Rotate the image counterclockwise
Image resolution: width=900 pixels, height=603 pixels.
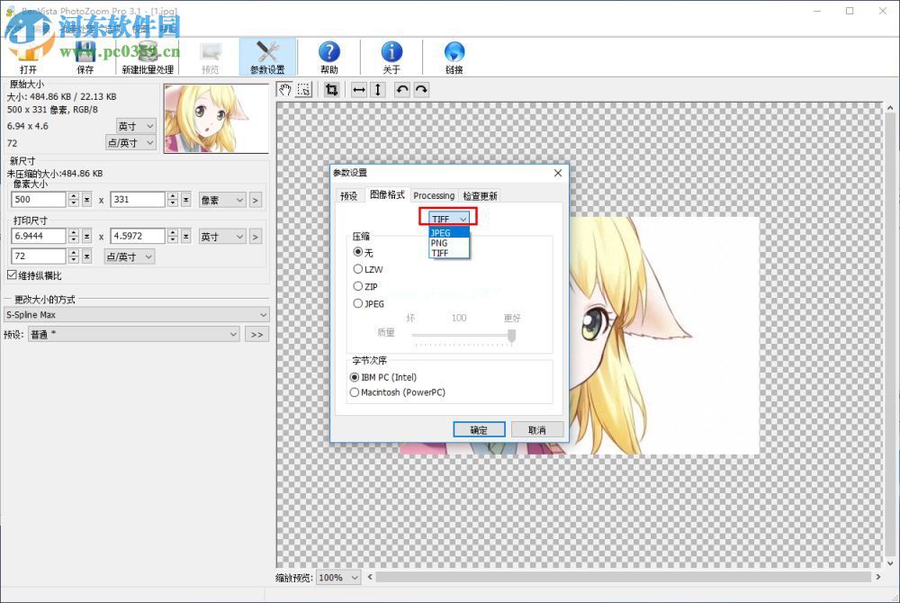coord(401,89)
